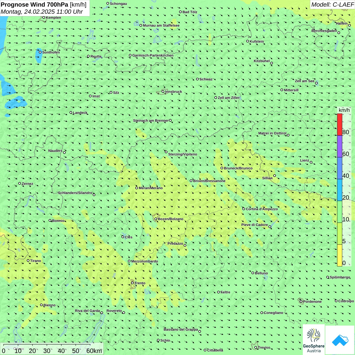Click the 'Matrei in Osttirol' label
The image size is (355, 355).
272,133
